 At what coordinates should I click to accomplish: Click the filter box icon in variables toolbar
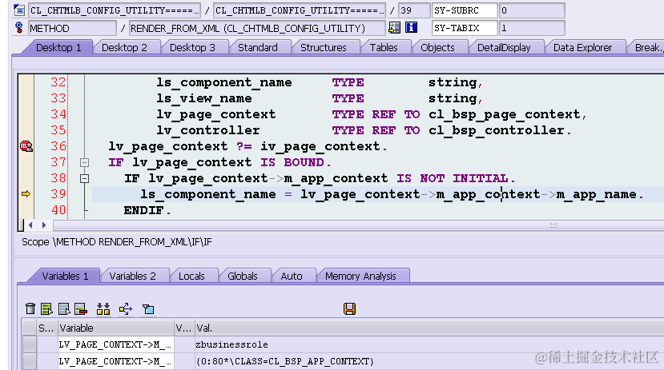(x=148, y=308)
